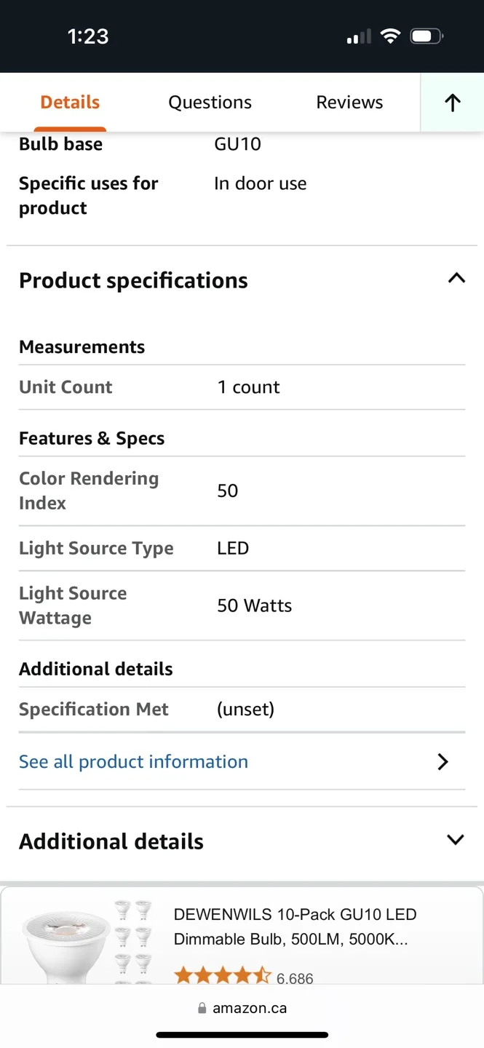Screen dimensions: 484x1048
Task: Open the Reviews tab
Action: tap(349, 102)
